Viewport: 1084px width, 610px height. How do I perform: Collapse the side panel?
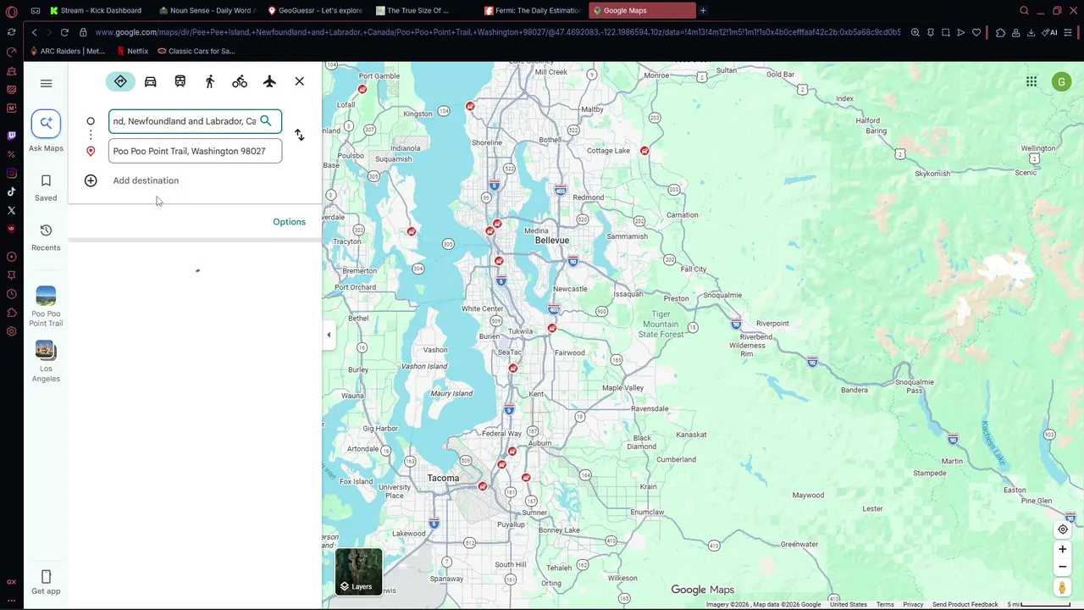click(329, 335)
